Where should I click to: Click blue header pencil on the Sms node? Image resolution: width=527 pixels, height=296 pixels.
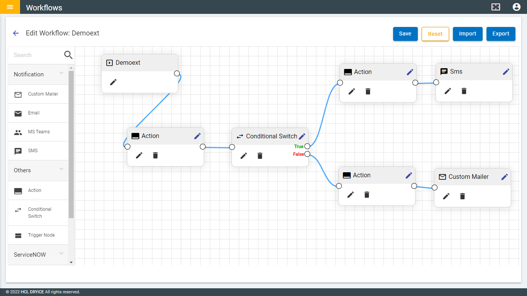click(x=506, y=71)
